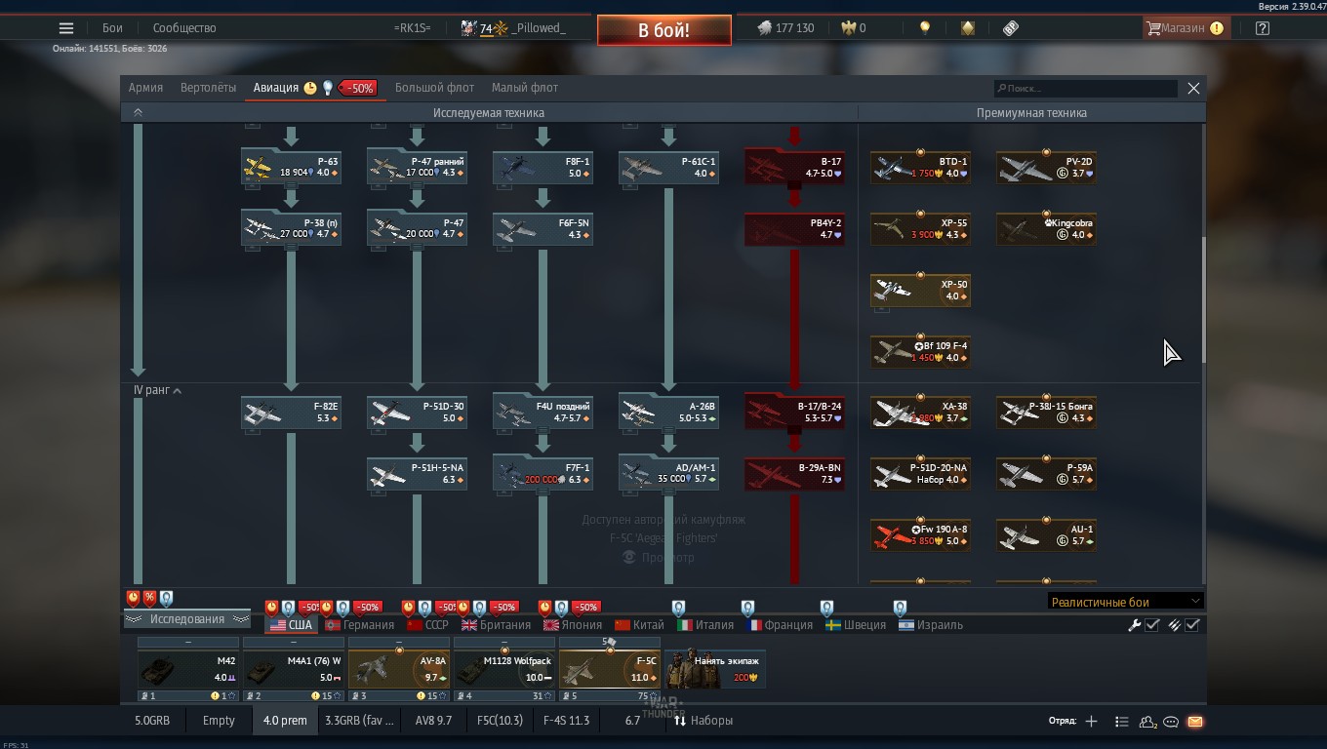
Task: Open the chat bubble icon
Action: pos(1171,722)
